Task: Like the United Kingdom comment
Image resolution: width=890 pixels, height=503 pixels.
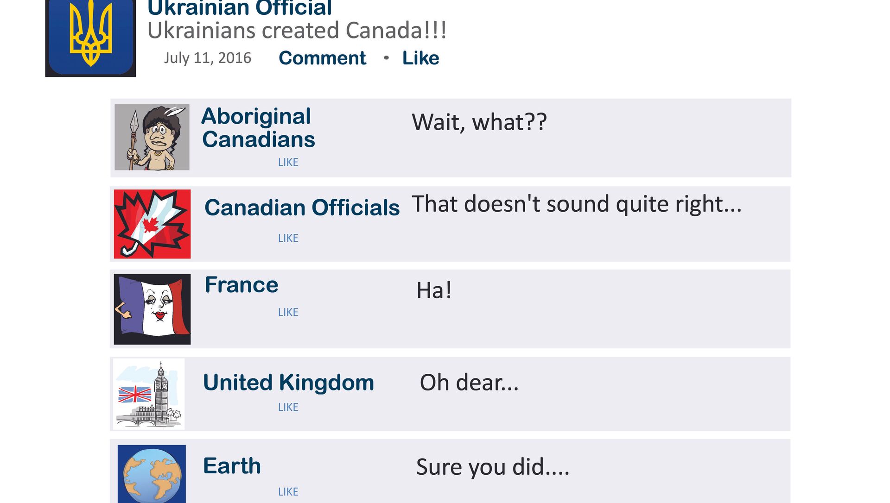Action: click(x=288, y=407)
